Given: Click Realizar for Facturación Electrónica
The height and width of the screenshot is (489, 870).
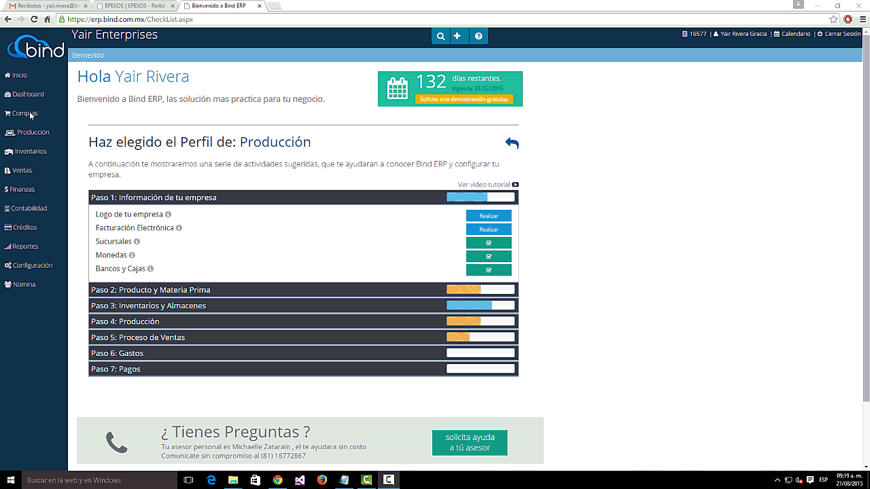Looking at the screenshot, I should tap(489, 230).
